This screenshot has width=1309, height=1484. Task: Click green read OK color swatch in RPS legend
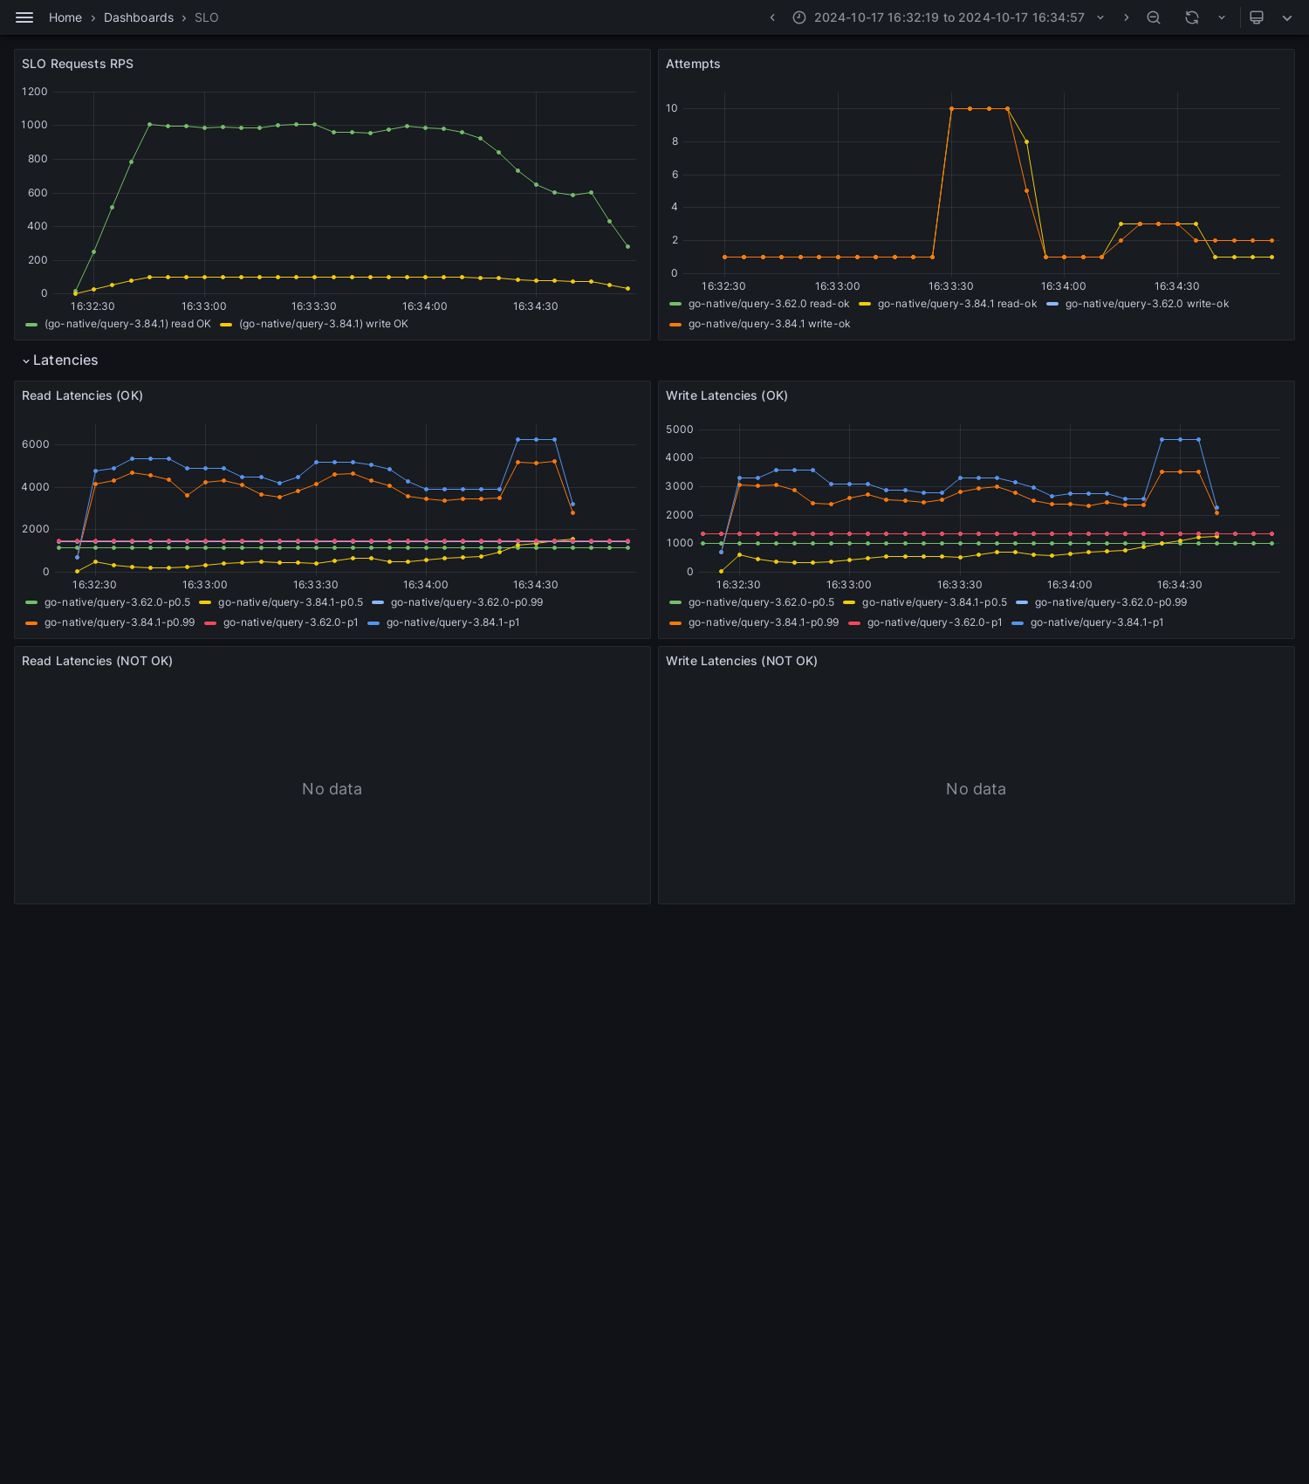click(x=32, y=324)
